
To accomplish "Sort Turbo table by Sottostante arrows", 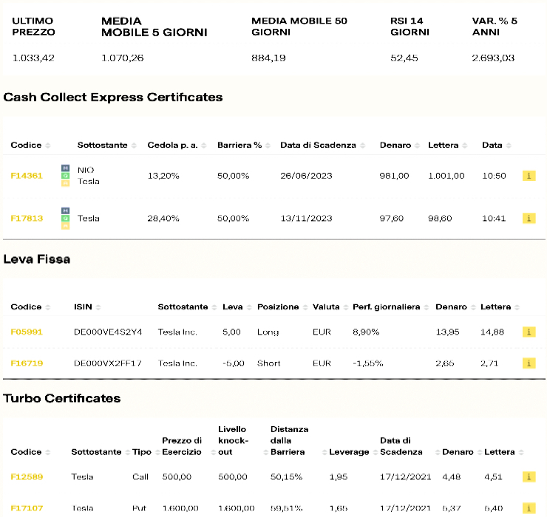I will click(128, 452).
